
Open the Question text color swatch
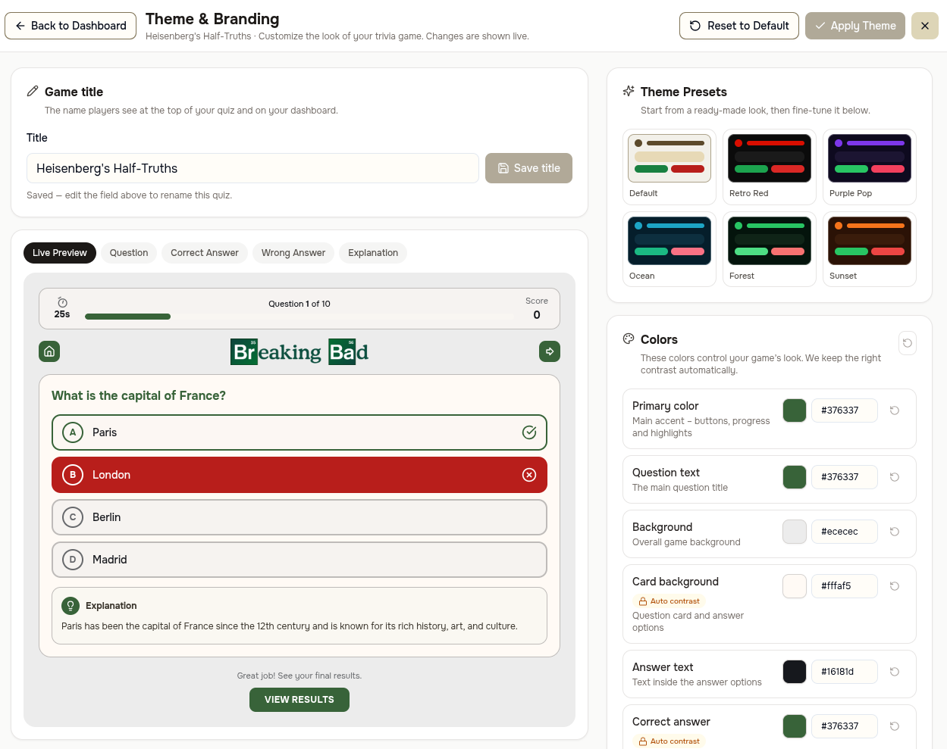[795, 477]
